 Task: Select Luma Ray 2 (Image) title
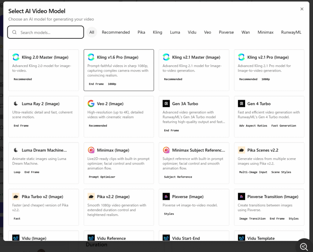[x=41, y=104]
